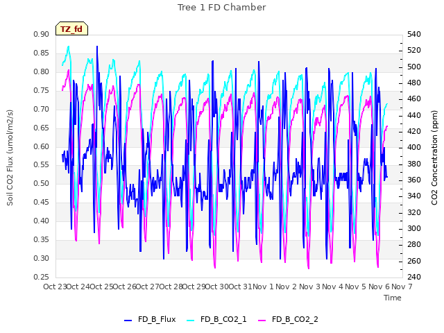Click the 'Nov 7' x-axis tick label

(402, 287)
